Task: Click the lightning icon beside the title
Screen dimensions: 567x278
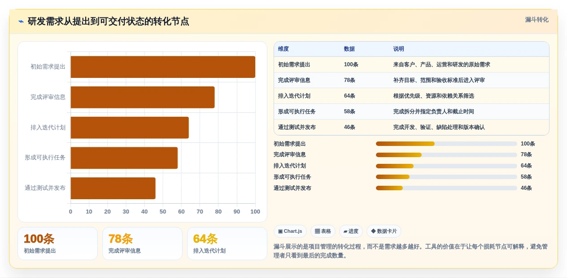Action: 21,21
